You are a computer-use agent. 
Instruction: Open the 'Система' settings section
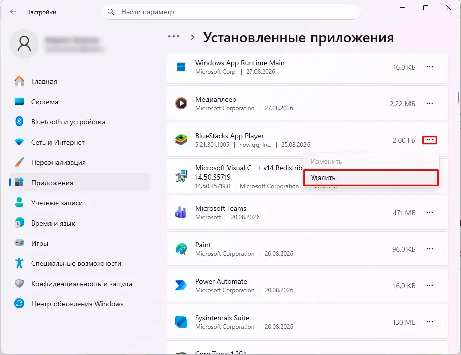[79, 102]
